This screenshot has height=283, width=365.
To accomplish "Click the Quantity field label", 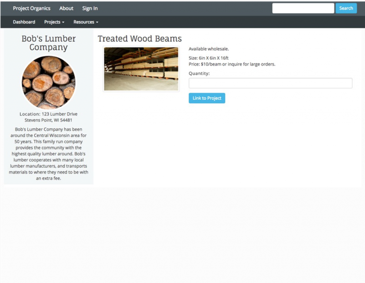I will [x=199, y=73].
